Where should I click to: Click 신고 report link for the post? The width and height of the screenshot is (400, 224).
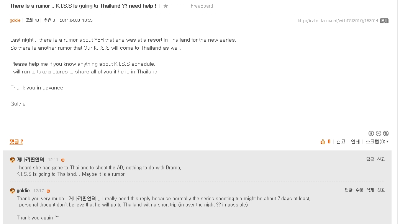point(341,141)
